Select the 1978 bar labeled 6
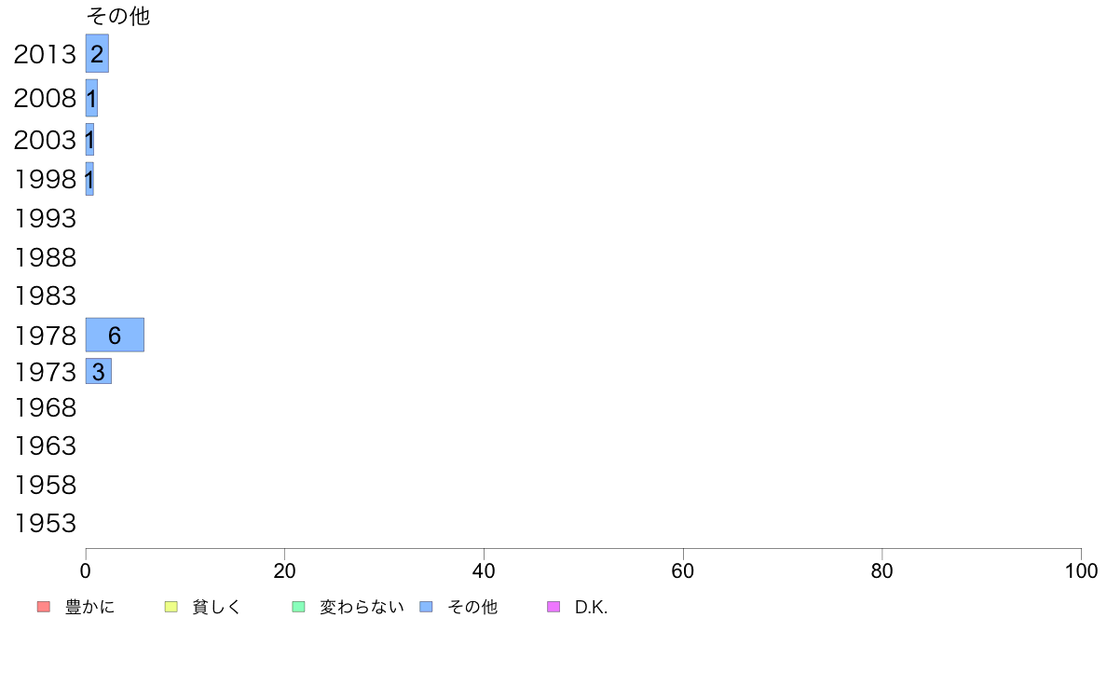 (115, 335)
